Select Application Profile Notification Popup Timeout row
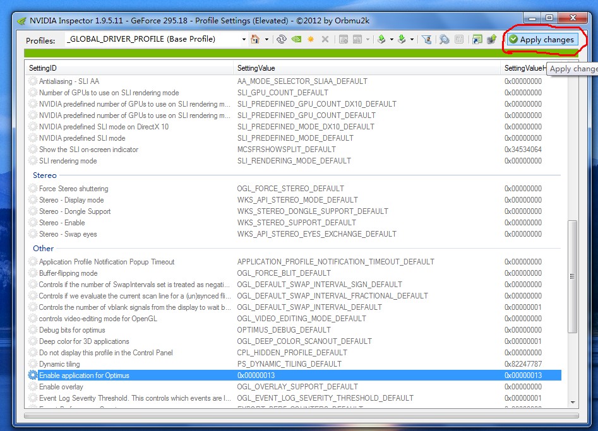 [x=294, y=262]
